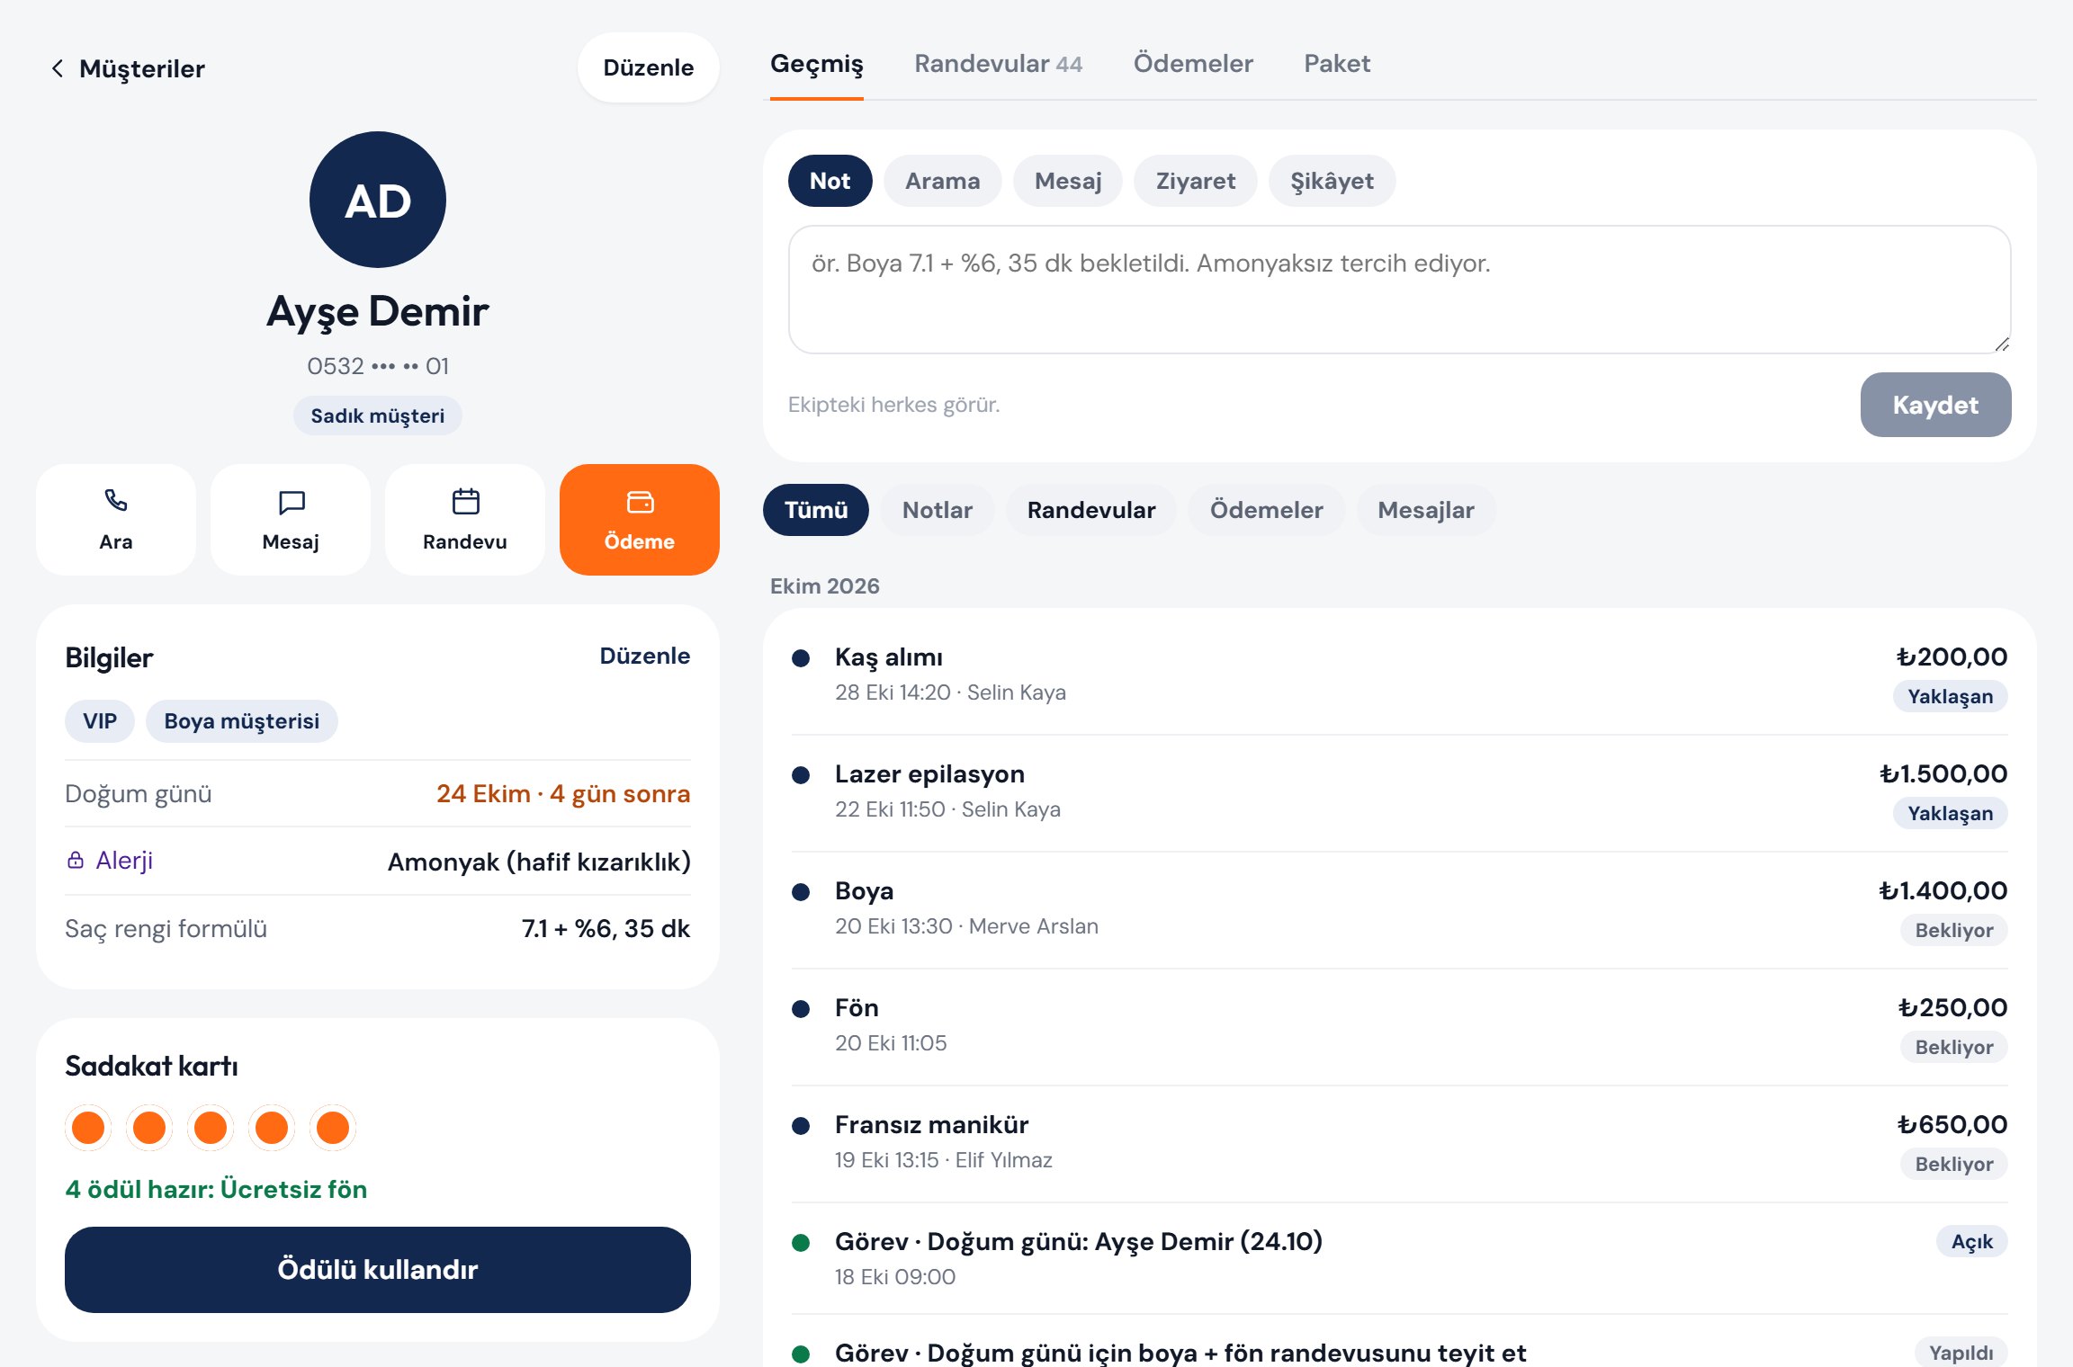Screen dimensions: 2073x1367
Task: Select Ziyaret entry type chip
Action: (1196, 181)
